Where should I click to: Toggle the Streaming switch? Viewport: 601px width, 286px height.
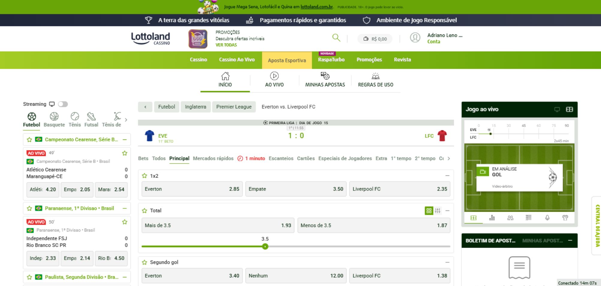tap(63, 104)
